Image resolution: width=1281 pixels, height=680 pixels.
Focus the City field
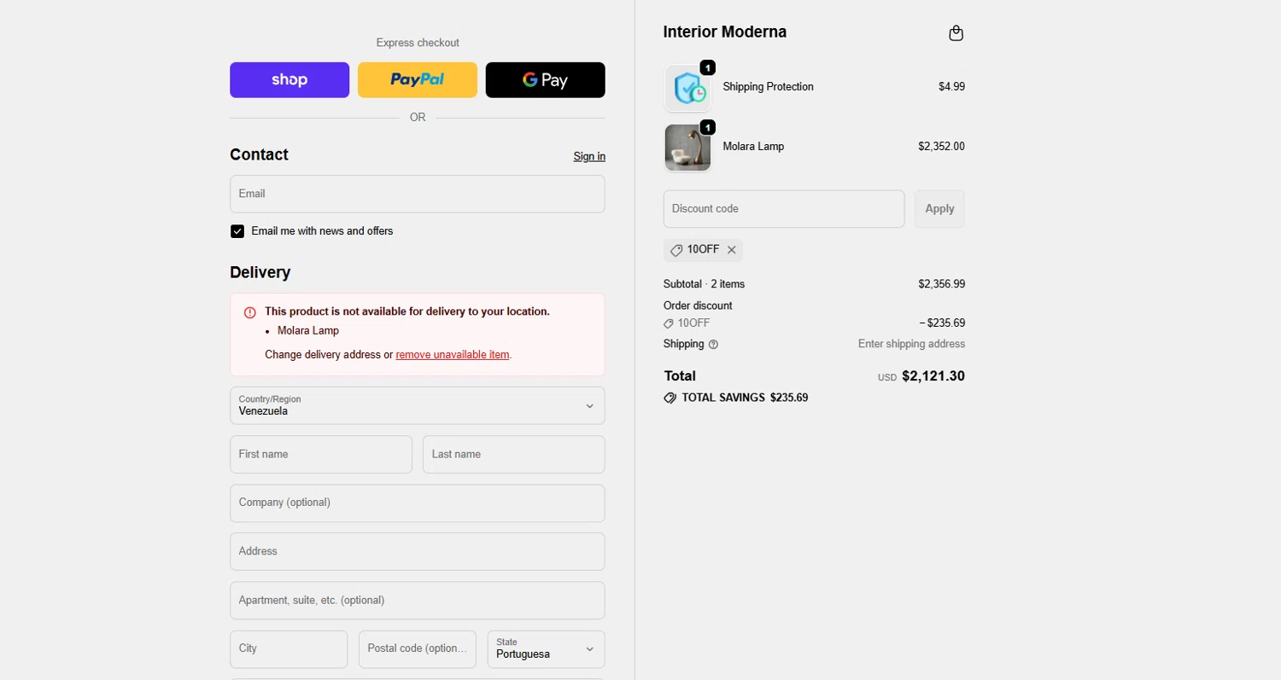(289, 649)
